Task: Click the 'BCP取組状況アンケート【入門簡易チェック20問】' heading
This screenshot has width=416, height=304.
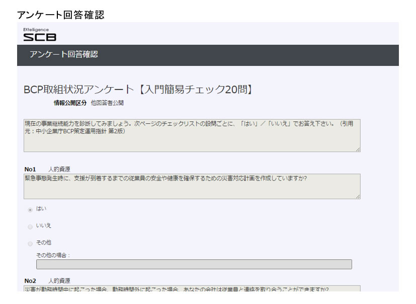Action: click(x=138, y=89)
